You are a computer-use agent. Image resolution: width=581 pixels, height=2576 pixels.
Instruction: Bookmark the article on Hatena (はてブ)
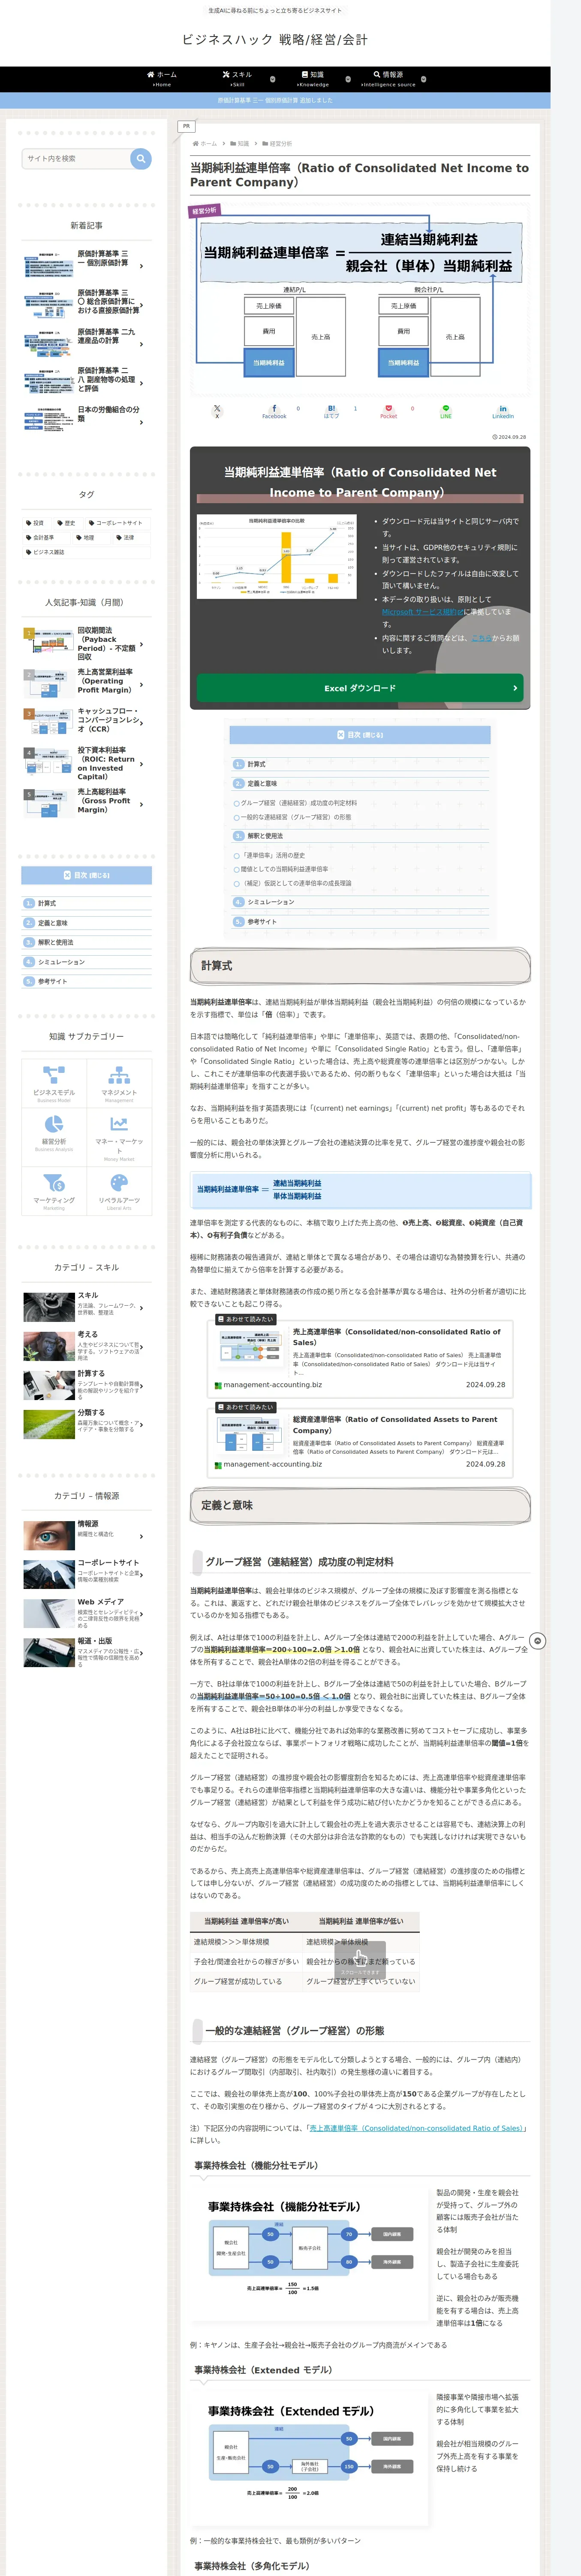(331, 411)
